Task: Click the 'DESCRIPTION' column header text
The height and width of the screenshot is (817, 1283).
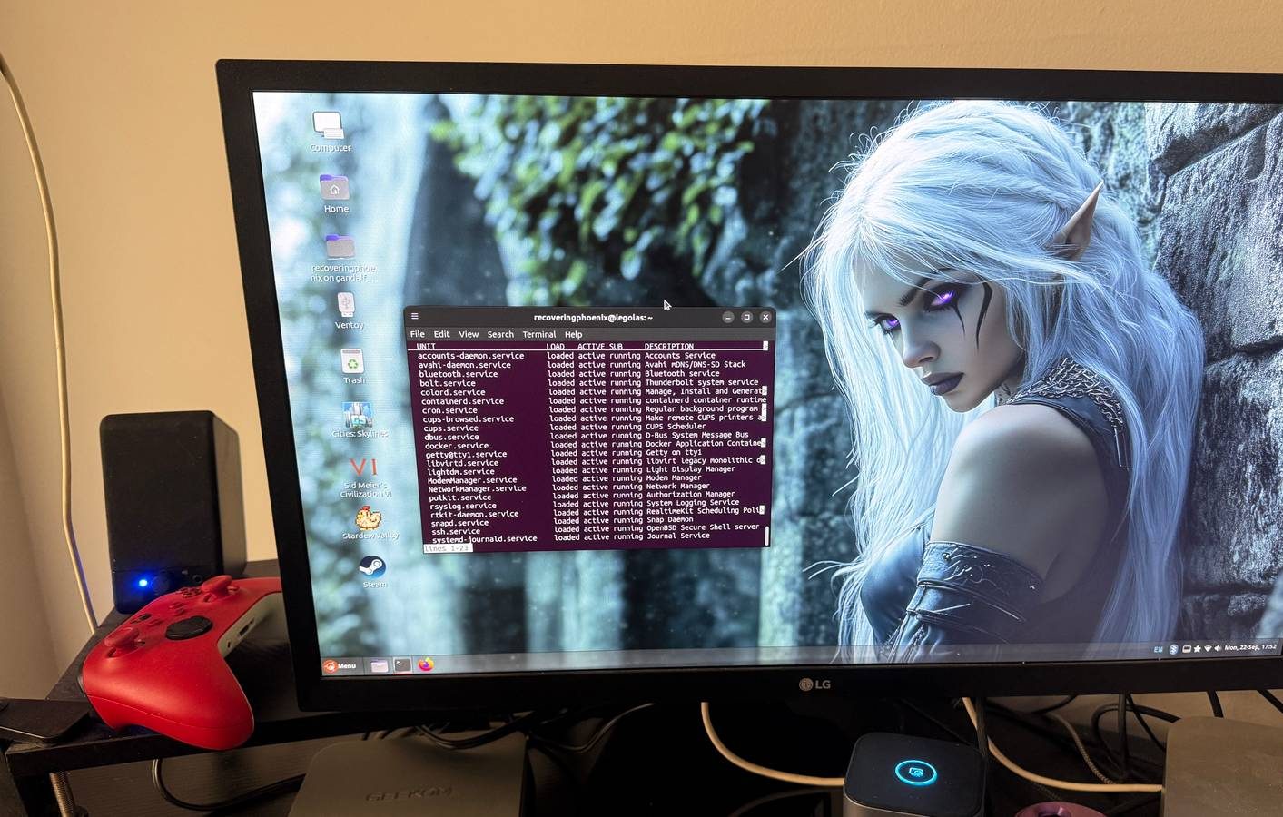Action: click(669, 347)
